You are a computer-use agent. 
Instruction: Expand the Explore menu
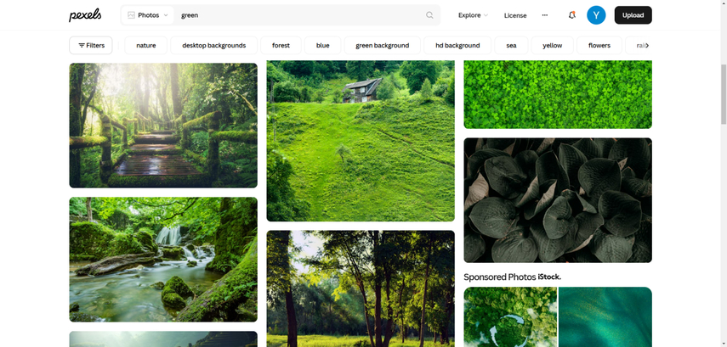point(473,15)
